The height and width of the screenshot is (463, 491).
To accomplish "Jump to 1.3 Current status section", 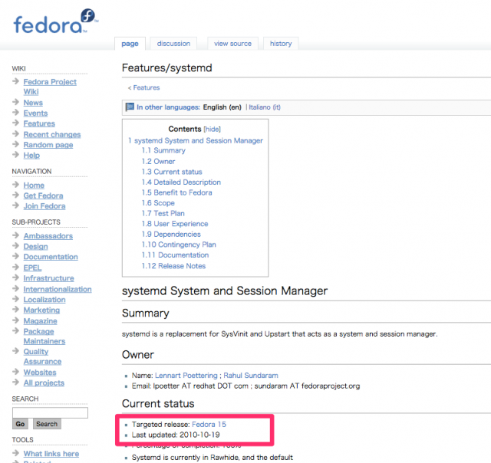I will pyautogui.click(x=172, y=172).
